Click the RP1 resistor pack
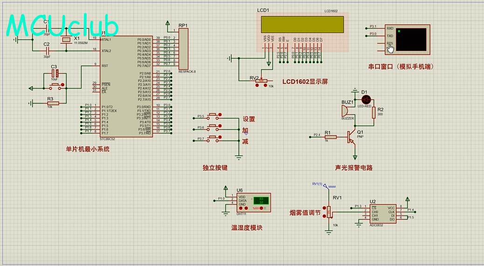The height and width of the screenshot is (266, 484). pos(183,48)
